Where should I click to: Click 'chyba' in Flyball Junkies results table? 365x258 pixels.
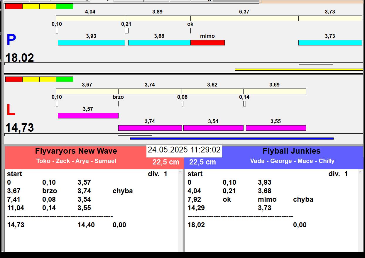(x=303, y=200)
